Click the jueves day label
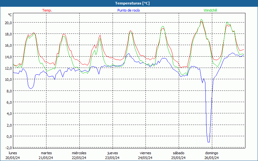The image size is (258, 161). pyautogui.click(x=113, y=153)
